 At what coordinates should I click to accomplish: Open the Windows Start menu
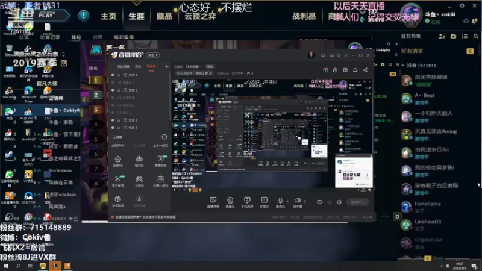[x=6, y=266]
